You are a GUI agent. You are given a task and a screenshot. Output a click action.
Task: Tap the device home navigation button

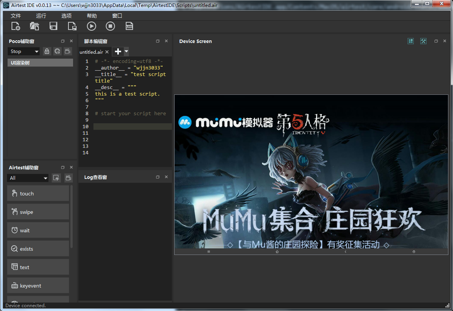[x=277, y=251]
